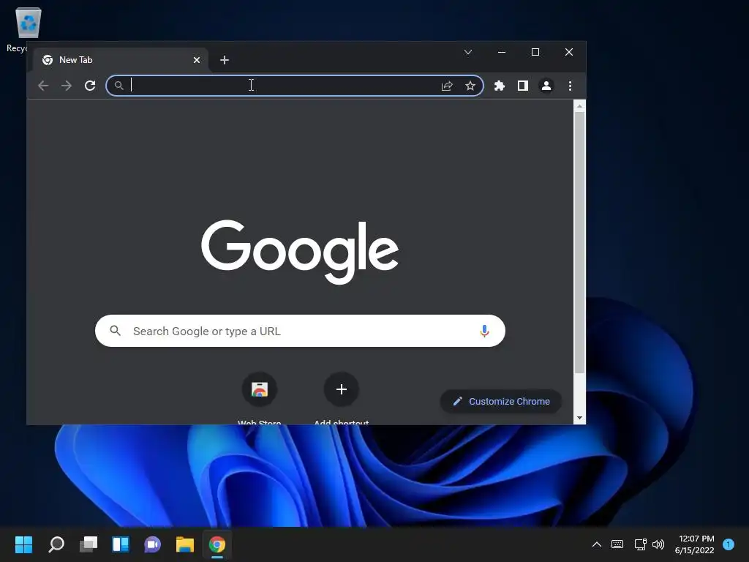The height and width of the screenshot is (562, 749).
Task: Click the network tray icon
Action: click(x=640, y=544)
